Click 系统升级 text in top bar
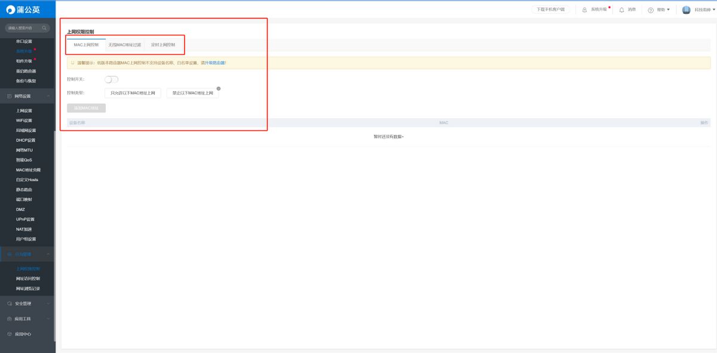The image size is (717, 353). coord(599,10)
